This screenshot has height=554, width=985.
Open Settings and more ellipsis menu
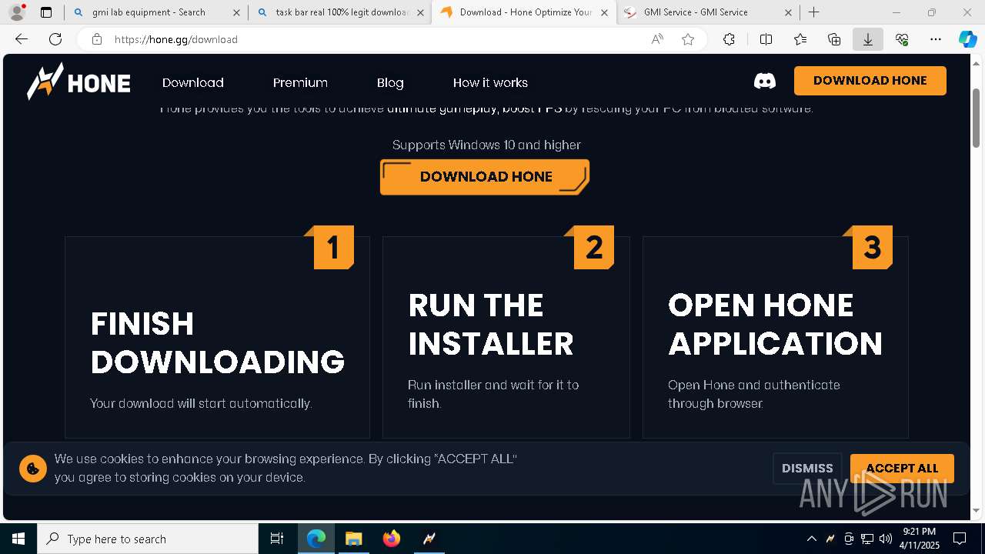tap(936, 39)
